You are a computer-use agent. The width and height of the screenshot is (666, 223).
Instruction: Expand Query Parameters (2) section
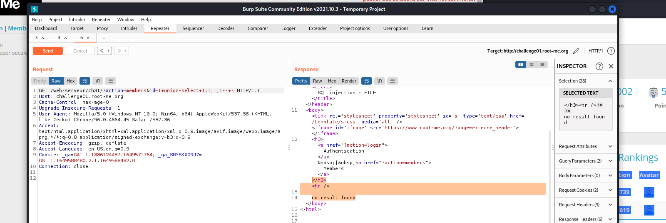[610, 161]
